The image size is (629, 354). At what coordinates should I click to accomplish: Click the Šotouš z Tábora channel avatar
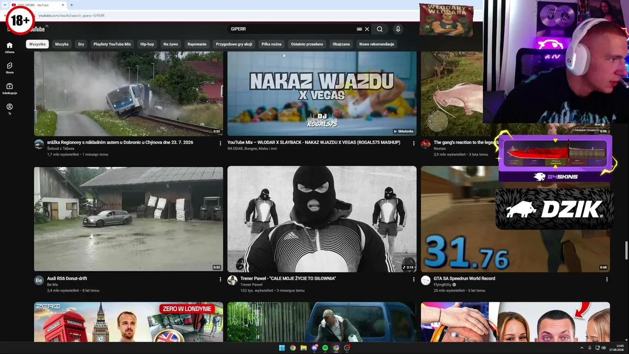point(39,144)
